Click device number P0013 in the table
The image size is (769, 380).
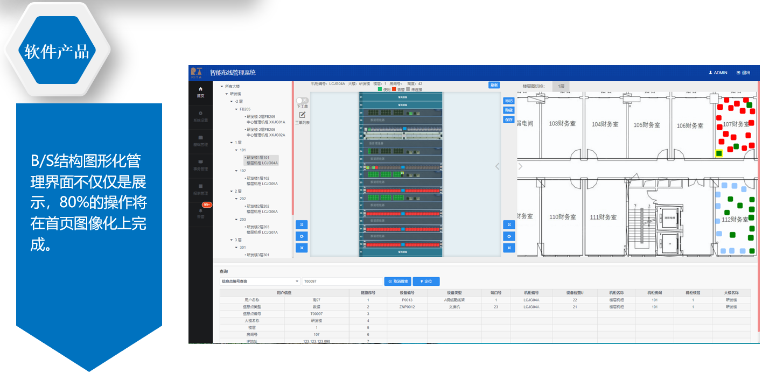[407, 300]
